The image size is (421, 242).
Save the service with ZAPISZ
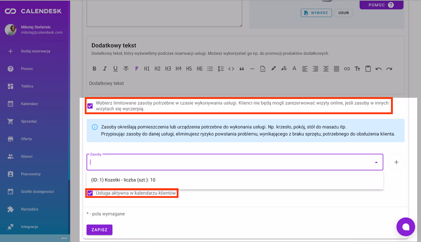click(99, 230)
